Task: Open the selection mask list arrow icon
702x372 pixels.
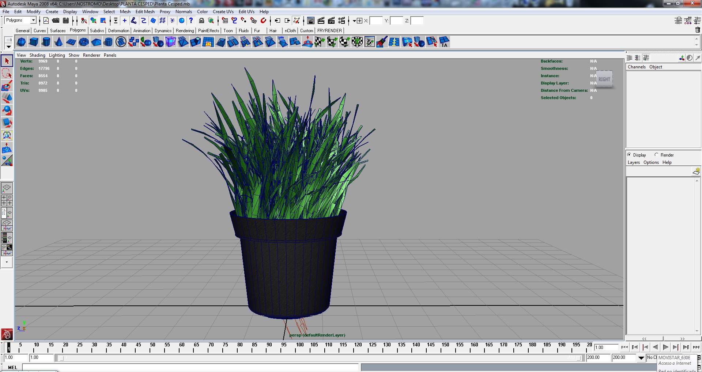Action: click(116, 20)
